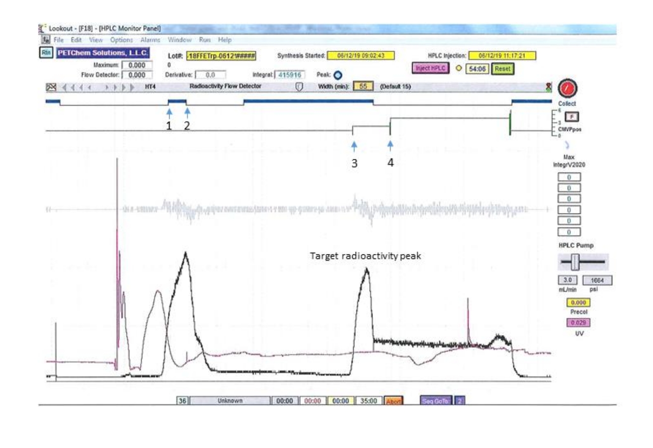Image resolution: width=653 pixels, height=448 pixels.
Task: Open the Run menu
Action: point(205,40)
